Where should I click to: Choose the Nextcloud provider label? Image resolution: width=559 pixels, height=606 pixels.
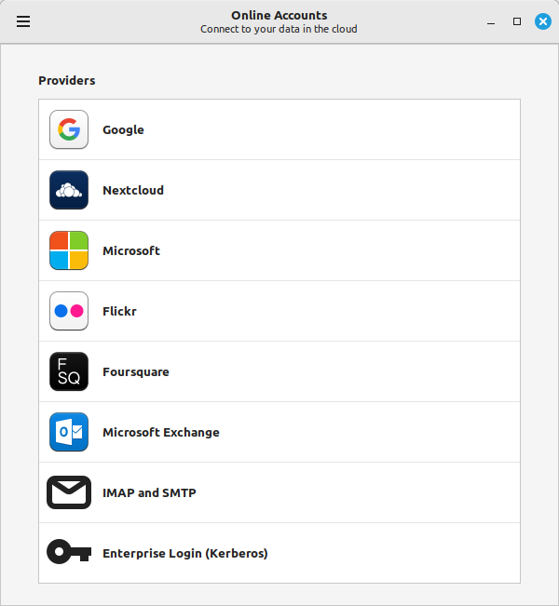point(133,191)
